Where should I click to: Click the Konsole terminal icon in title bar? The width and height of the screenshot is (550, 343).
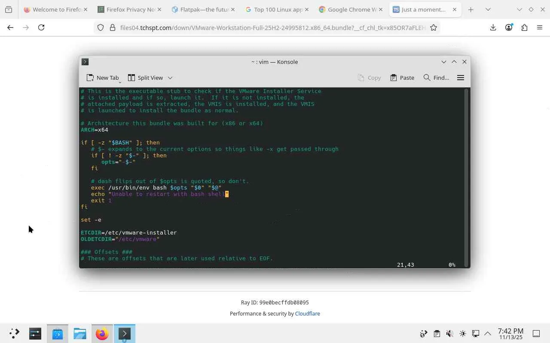[x=85, y=62]
